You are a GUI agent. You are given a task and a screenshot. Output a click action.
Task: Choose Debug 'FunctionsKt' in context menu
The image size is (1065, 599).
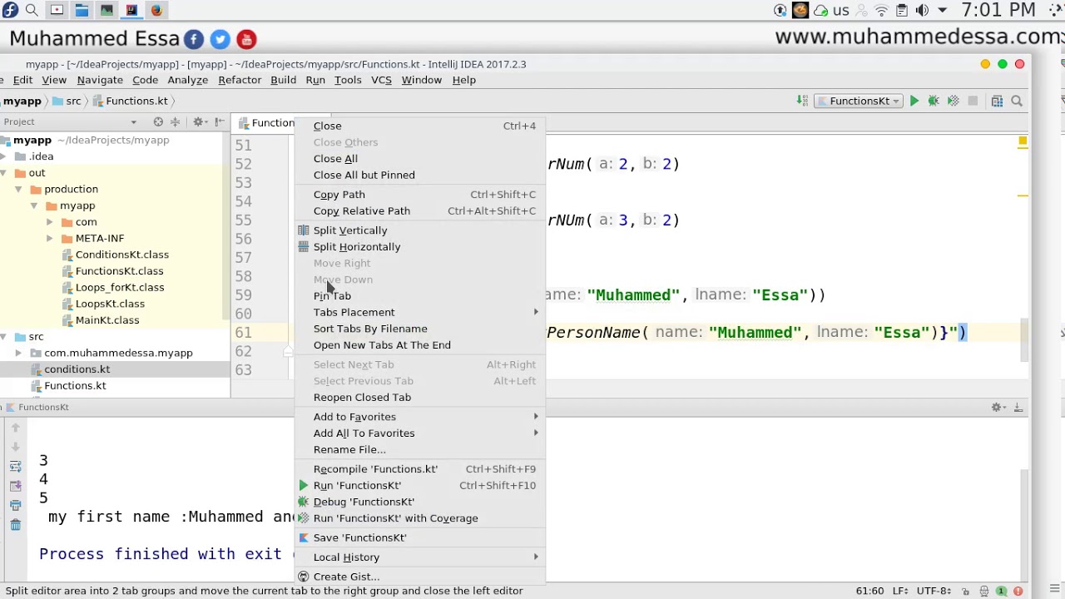coord(420,502)
